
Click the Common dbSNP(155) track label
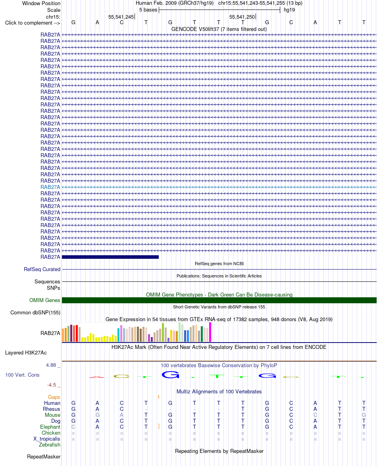(35, 313)
